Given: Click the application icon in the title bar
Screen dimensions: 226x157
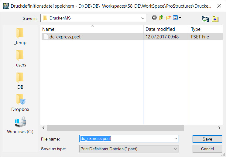Looking at the screenshot, I should 6,6.
